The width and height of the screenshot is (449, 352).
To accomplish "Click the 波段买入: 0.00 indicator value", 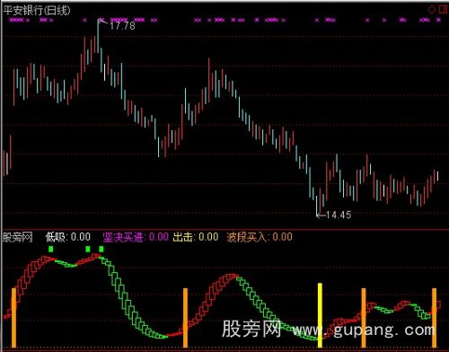I will tap(260, 237).
